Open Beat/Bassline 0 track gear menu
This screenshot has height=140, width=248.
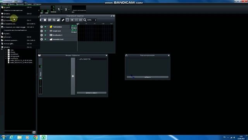(41, 35)
